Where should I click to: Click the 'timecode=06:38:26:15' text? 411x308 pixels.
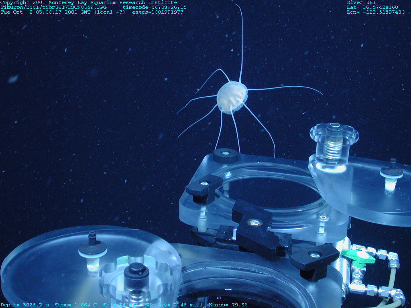tap(155, 7)
